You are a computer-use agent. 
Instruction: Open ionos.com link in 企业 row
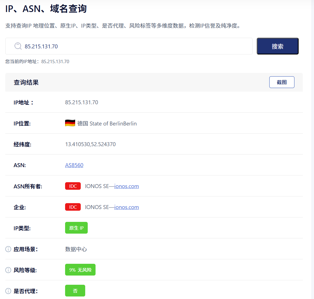(126, 207)
